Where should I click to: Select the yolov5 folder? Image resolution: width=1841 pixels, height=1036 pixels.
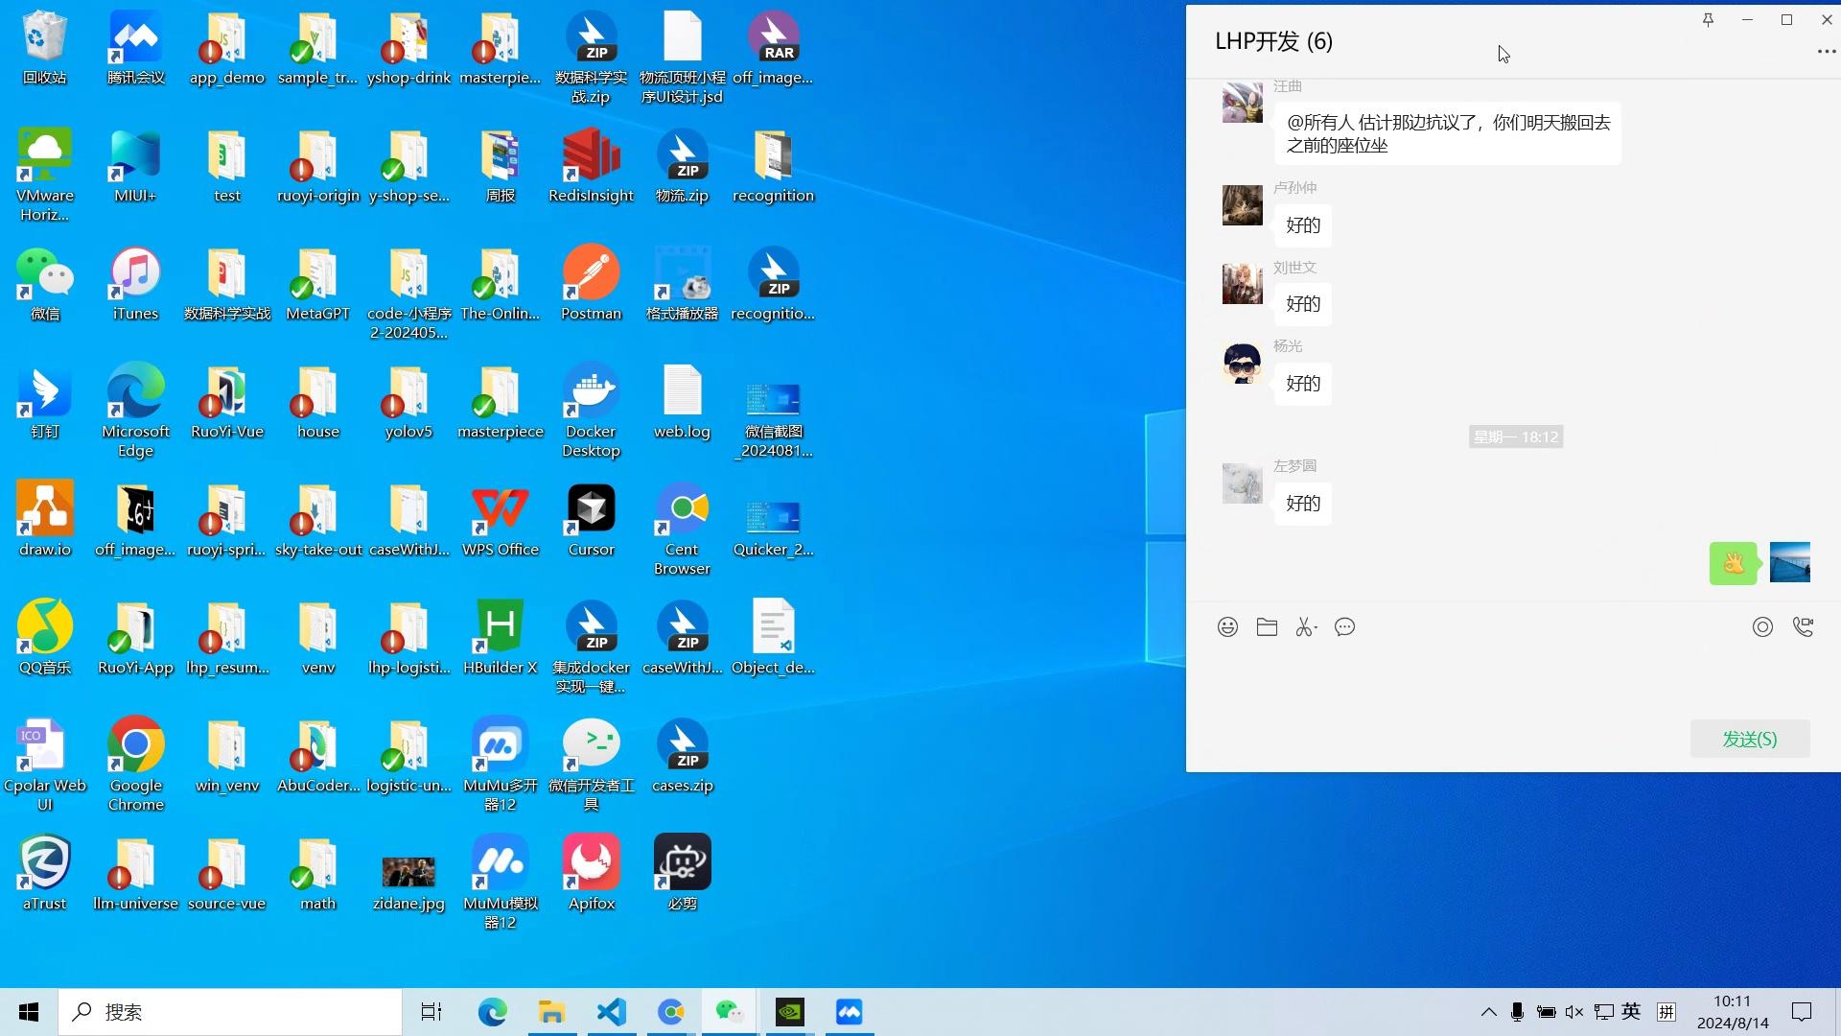tap(408, 402)
